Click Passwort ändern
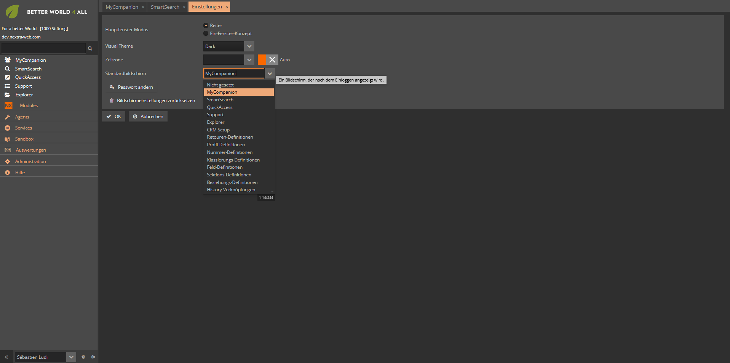 coord(135,87)
